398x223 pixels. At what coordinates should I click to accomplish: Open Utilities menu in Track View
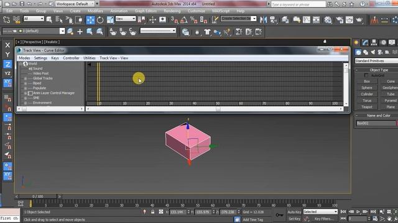tap(90, 58)
